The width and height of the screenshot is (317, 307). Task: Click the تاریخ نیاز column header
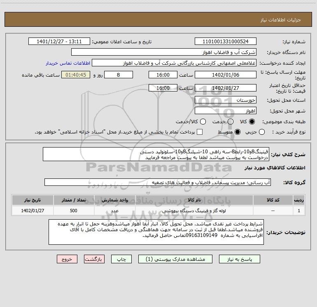point(33,200)
